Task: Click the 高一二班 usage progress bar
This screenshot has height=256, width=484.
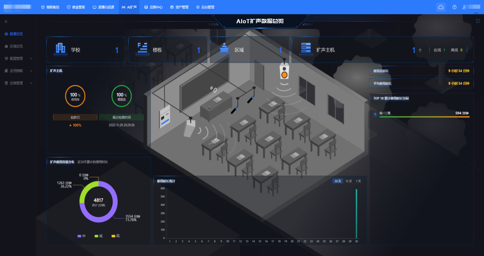Action: pyautogui.click(x=424, y=117)
